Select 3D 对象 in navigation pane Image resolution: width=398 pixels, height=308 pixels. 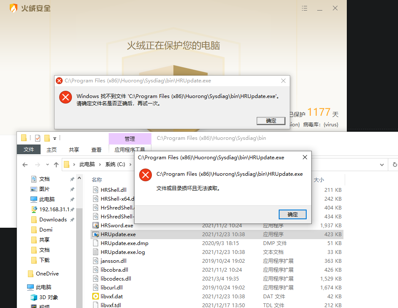click(x=49, y=297)
